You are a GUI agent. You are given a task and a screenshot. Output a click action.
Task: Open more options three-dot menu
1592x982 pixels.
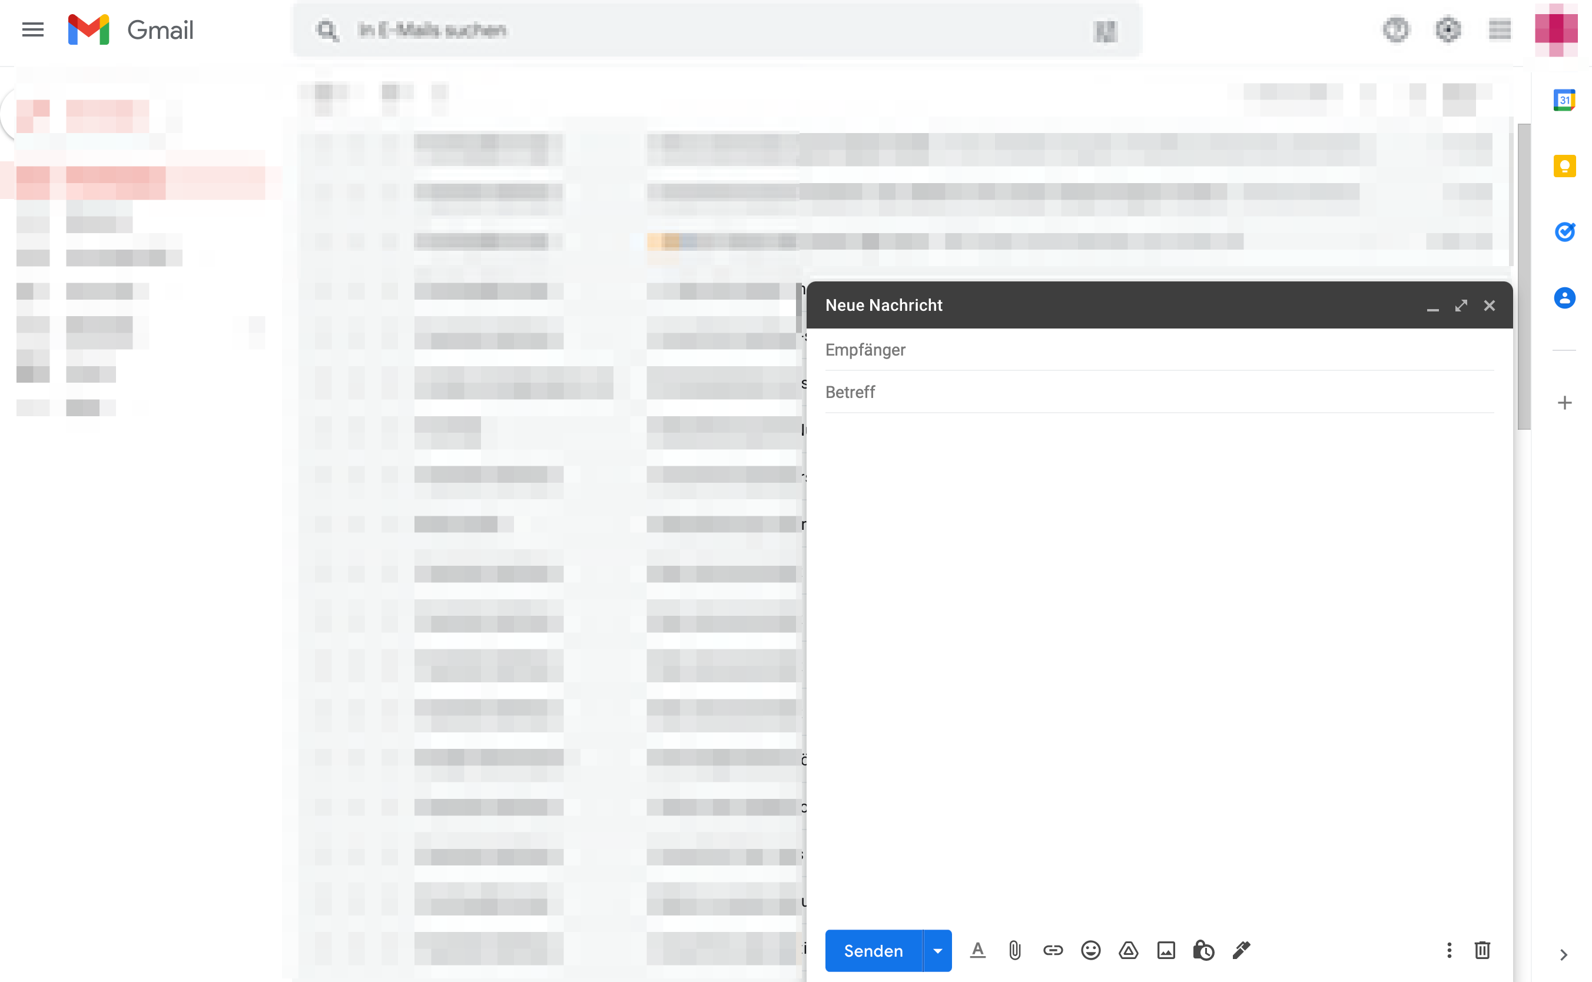pyautogui.click(x=1448, y=951)
